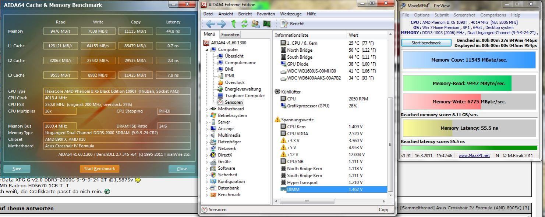Open the Bericht menu in the menu bar
The image size is (545, 217).
(245, 14)
